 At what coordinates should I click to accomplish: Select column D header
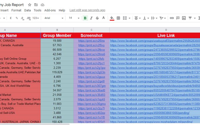click(155, 30)
